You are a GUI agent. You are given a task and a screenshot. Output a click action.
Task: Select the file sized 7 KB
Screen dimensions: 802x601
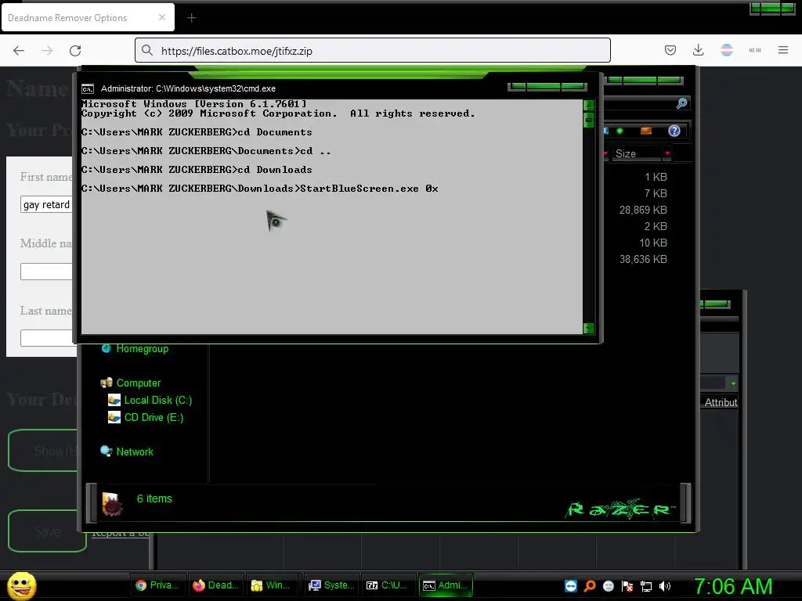(656, 193)
